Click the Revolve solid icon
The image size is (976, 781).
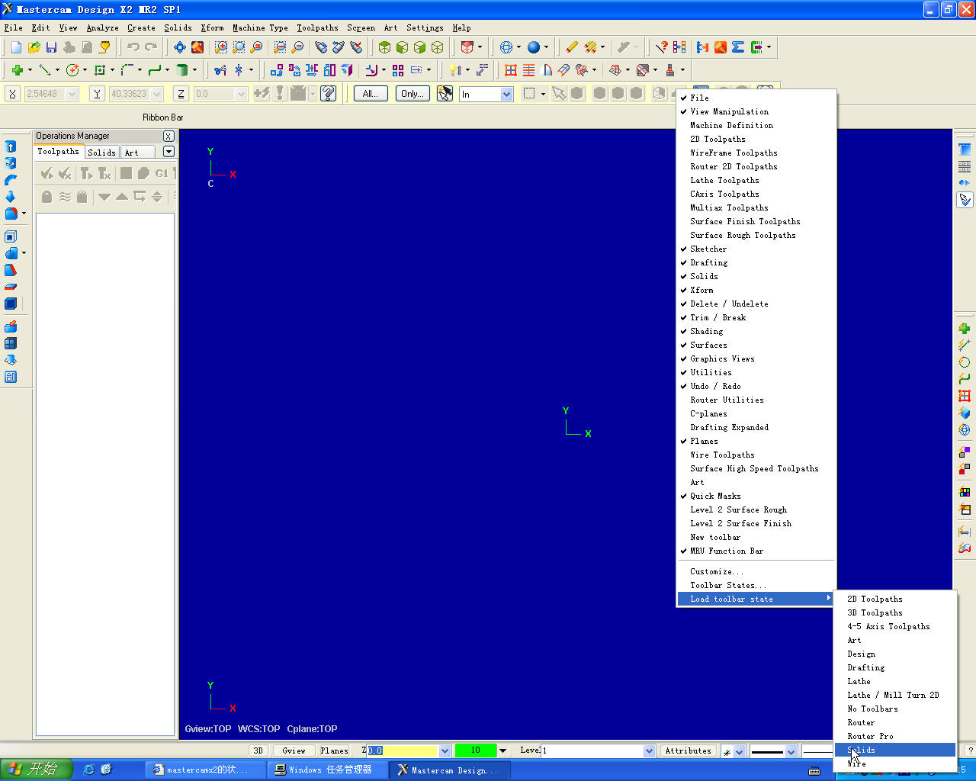tap(11, 163)
